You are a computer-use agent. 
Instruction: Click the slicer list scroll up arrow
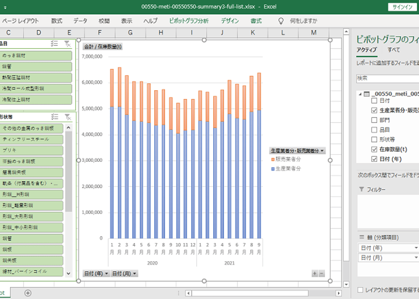point(68,128)
